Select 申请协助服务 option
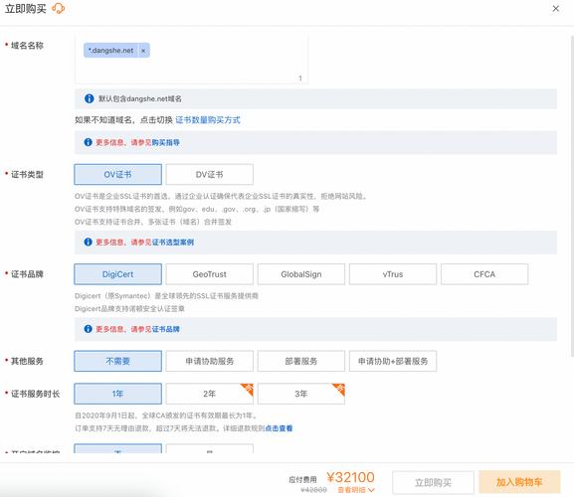This screenshot has height=497, width=574. 209,362
